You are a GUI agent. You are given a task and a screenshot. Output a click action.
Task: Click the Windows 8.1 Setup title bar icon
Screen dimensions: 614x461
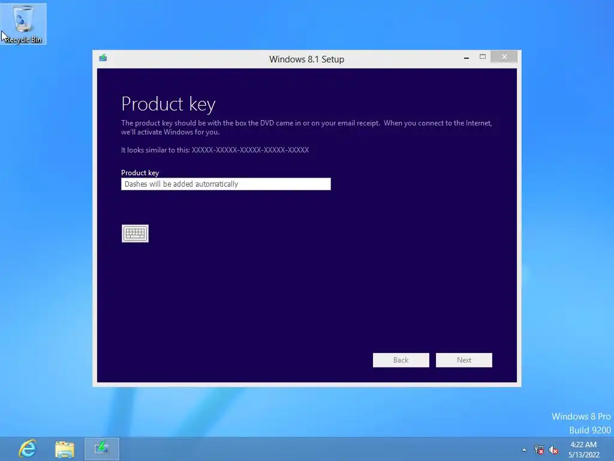pyautogui.click(x=103, y=58)
